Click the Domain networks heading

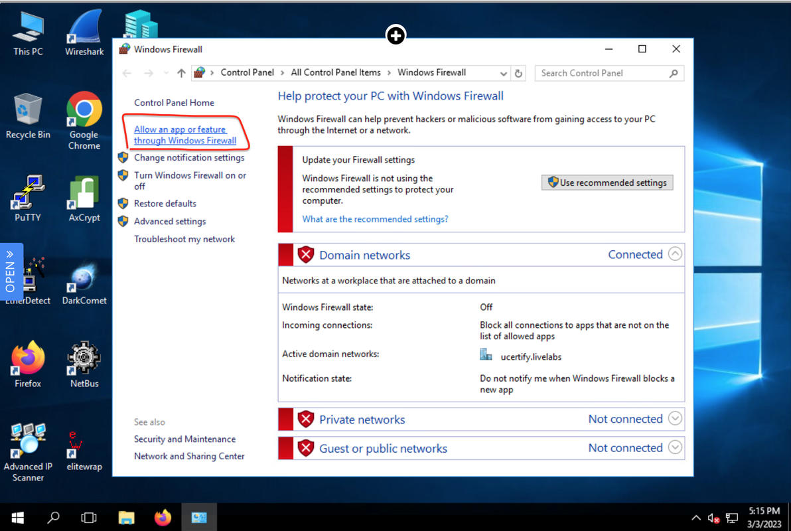(365, 255)
